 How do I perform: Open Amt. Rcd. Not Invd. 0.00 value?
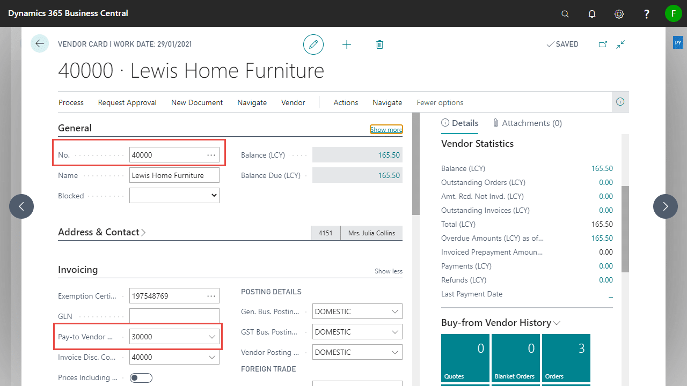click(606, 196)
